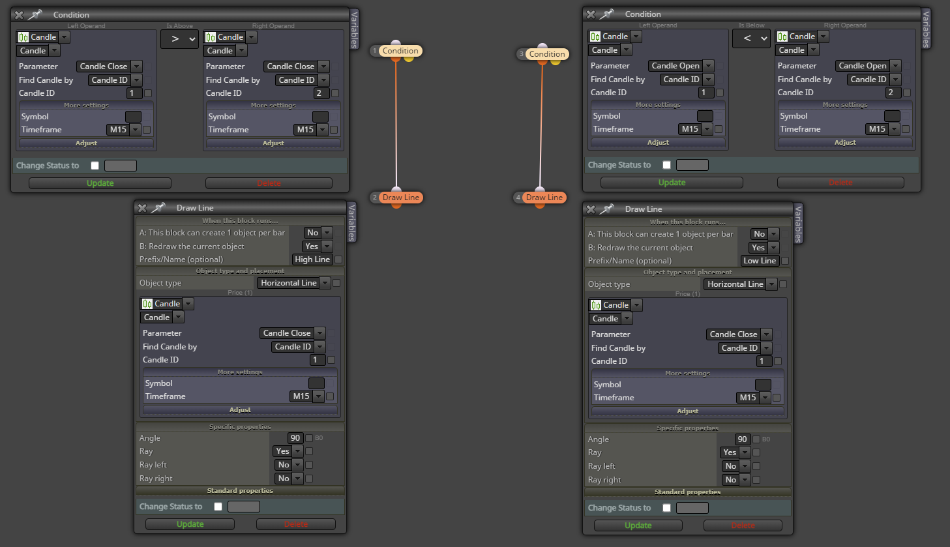Click pin icon on Low Line Draw Line panel

(x=607, y=209)
